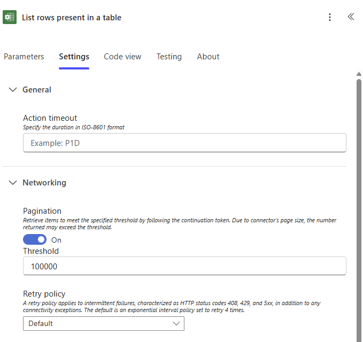Open the Code view tab
This screenshot has height=342, width=363.
(x=122, y=57)
